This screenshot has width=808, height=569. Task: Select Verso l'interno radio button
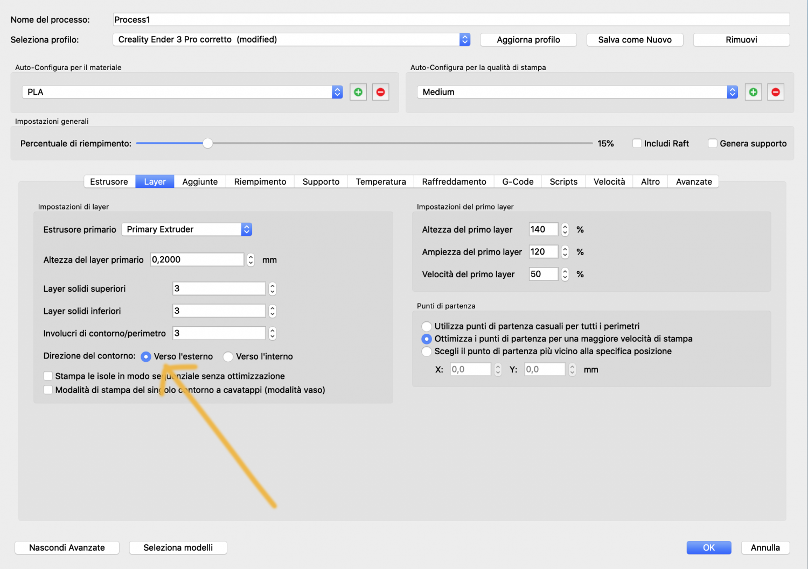228,357
